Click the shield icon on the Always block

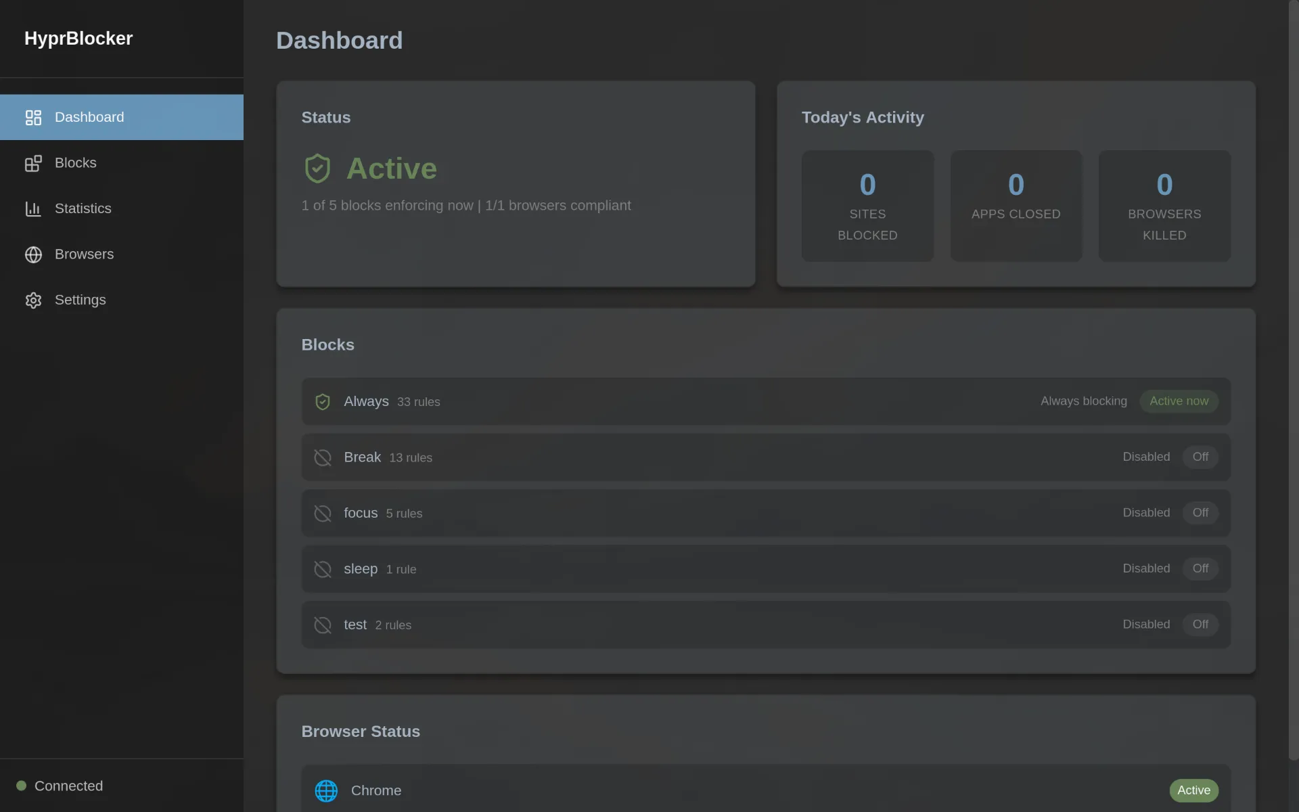(x=323, y=402)
